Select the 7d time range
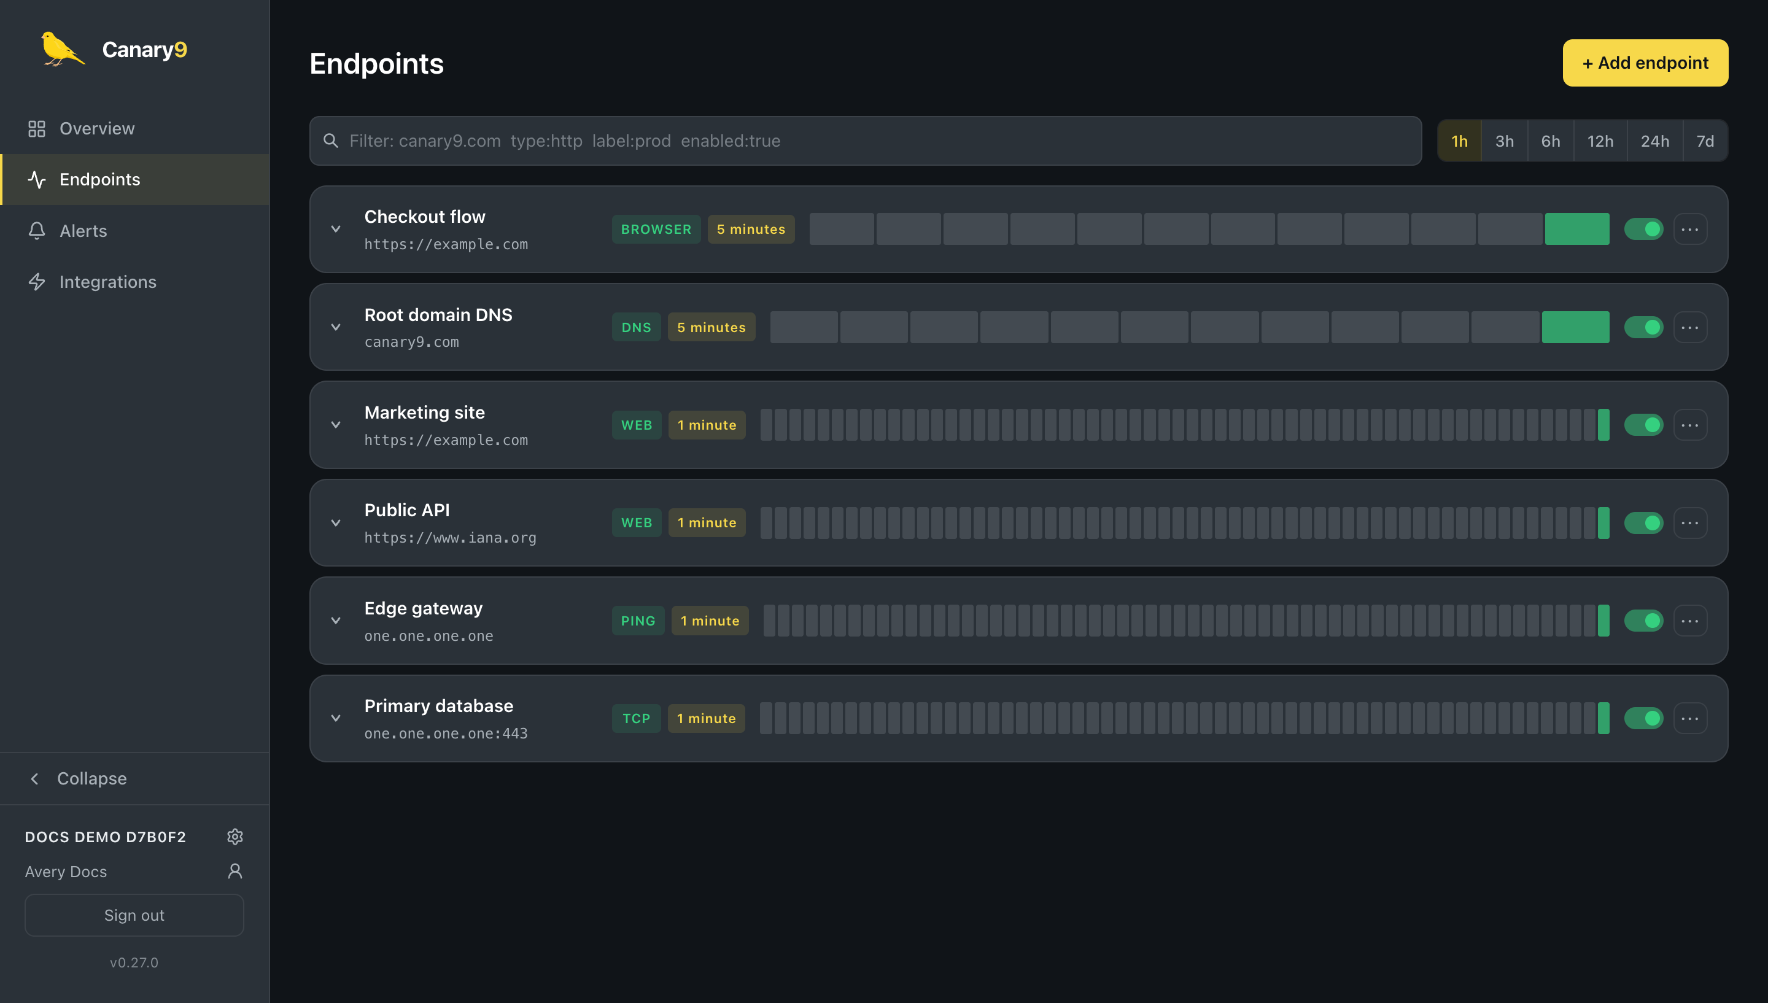This screenshot has width=1768, height=1003. 1705,141
